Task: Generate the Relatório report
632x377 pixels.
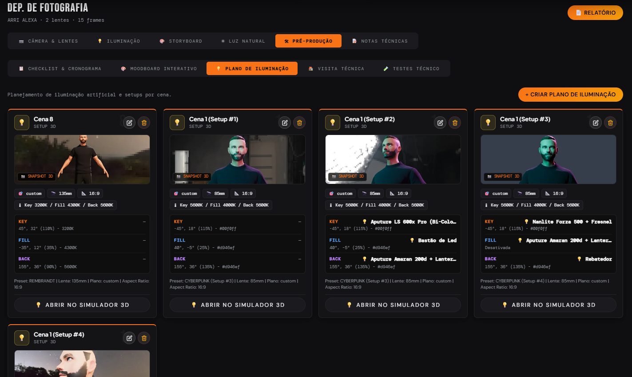Action: pyautogui.click(x=595, y=12)
